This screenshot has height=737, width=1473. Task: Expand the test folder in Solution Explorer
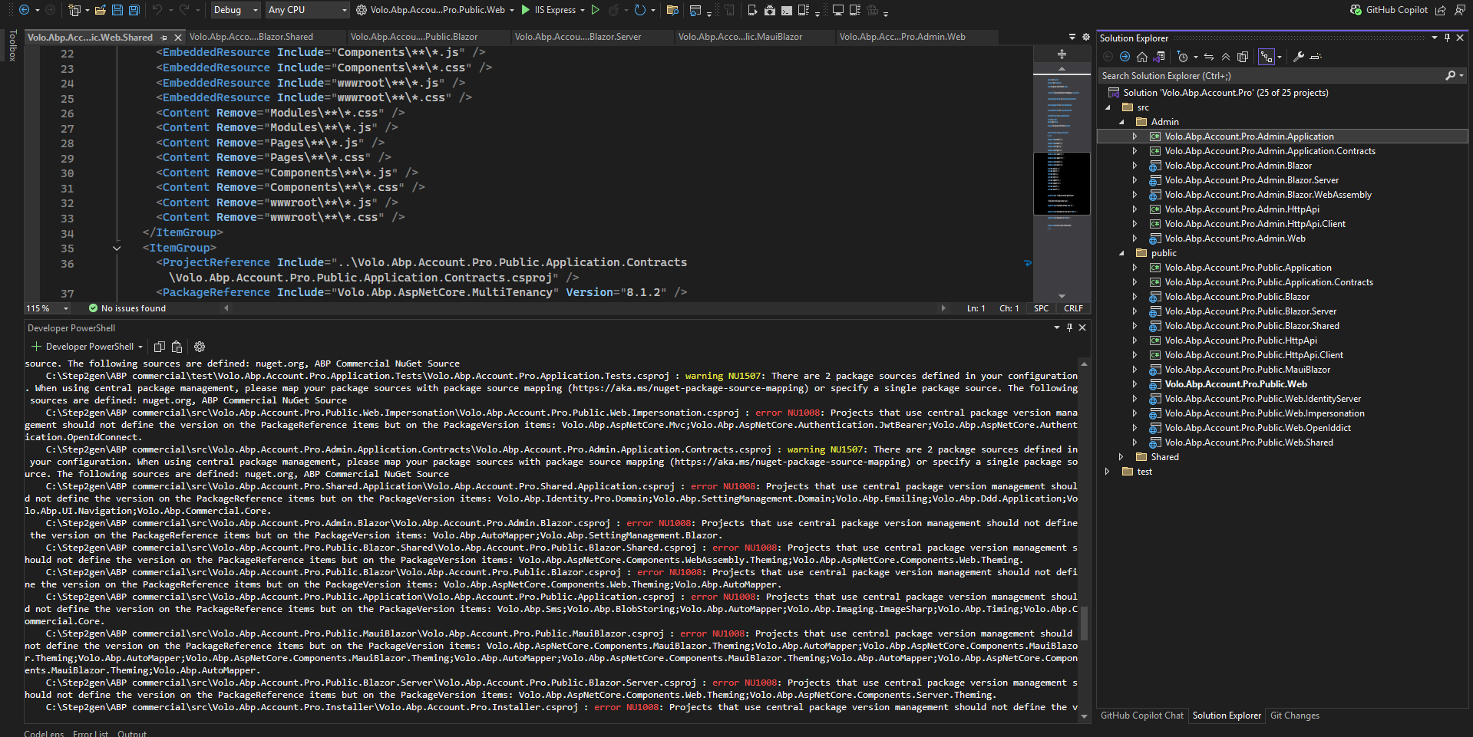[x=1107, y=472]
